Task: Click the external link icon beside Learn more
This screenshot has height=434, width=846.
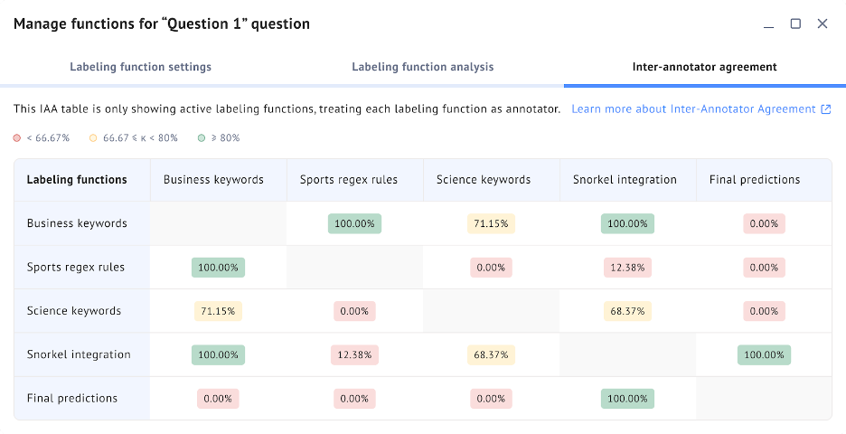Action: [x=825, y=109]
